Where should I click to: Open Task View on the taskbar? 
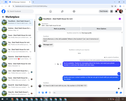pos(7,99)
